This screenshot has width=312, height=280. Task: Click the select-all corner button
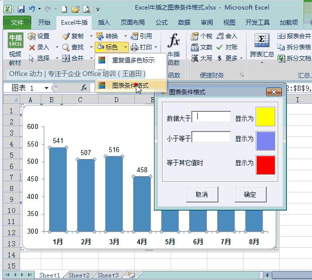point(12,100)
